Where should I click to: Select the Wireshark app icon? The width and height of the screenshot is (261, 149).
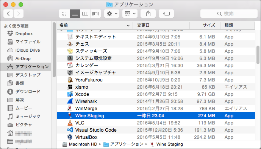pyautogui.click(x=70, y=101)
